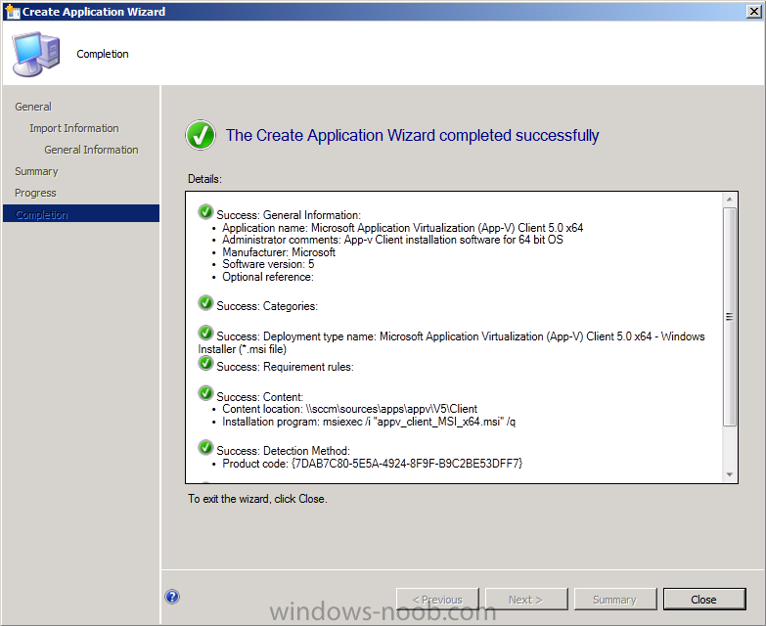Select Import Information step in sidebar

click(x=73, y=128)
